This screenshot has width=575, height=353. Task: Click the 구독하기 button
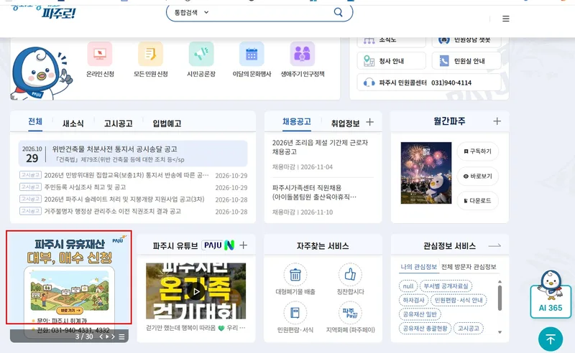(478, 151)
